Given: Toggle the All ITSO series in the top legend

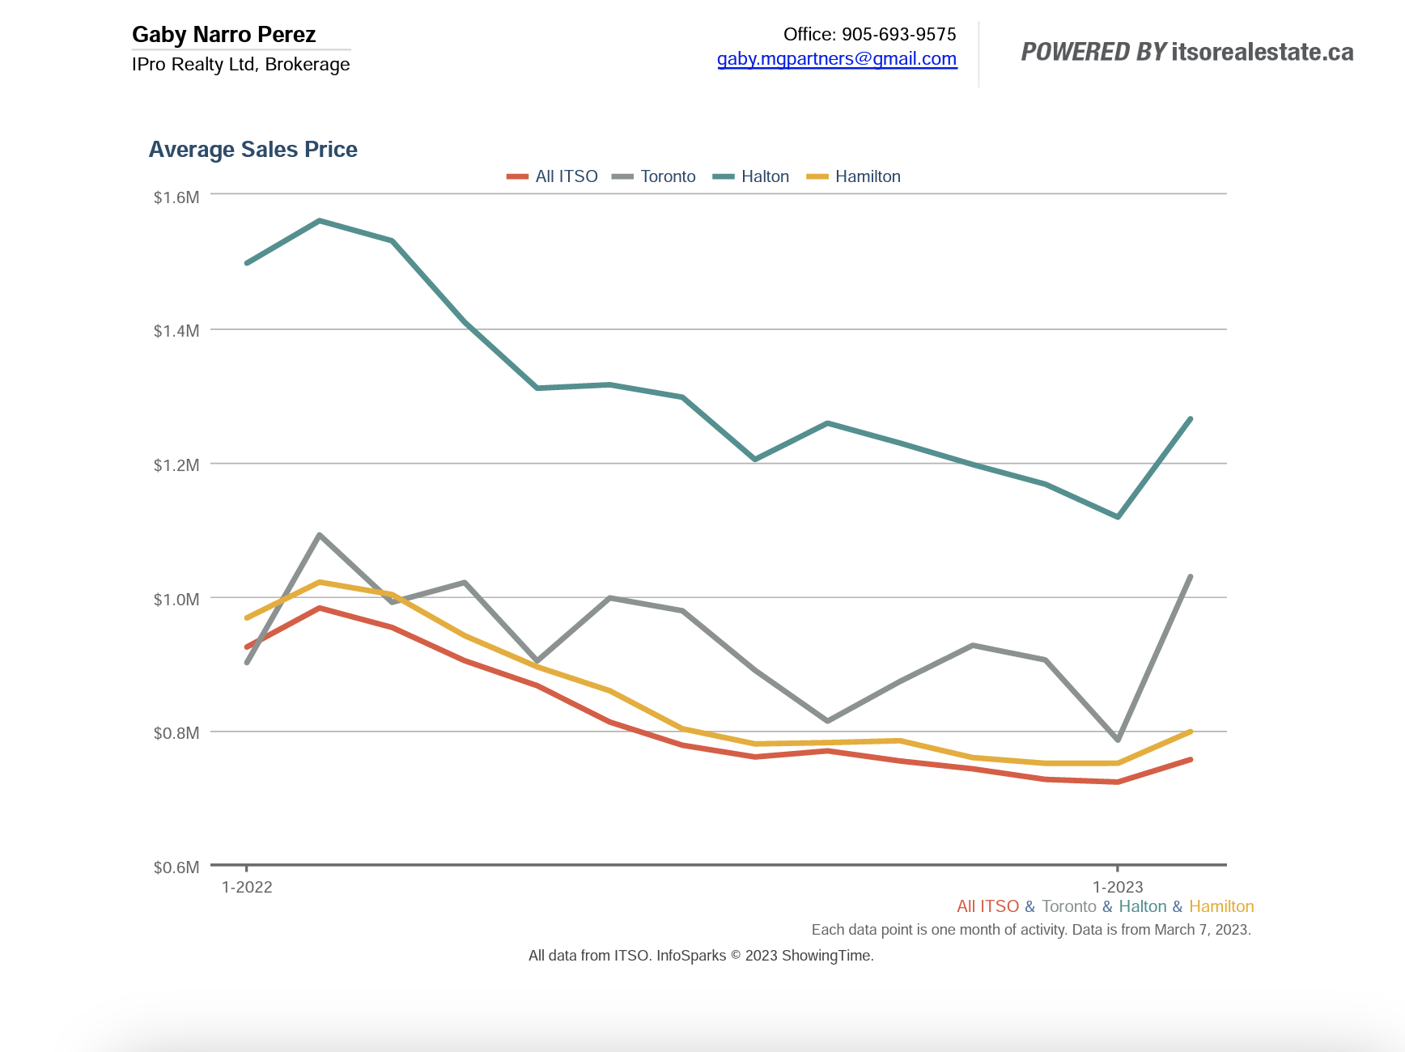Looking at the screenshot, I should pyautogui.click(x=567, y=176).
